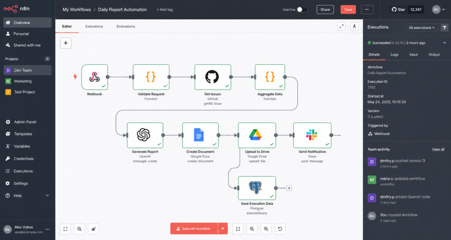451x240 pixels.
Task: Open Shared with me
Action: coord(27,45)
